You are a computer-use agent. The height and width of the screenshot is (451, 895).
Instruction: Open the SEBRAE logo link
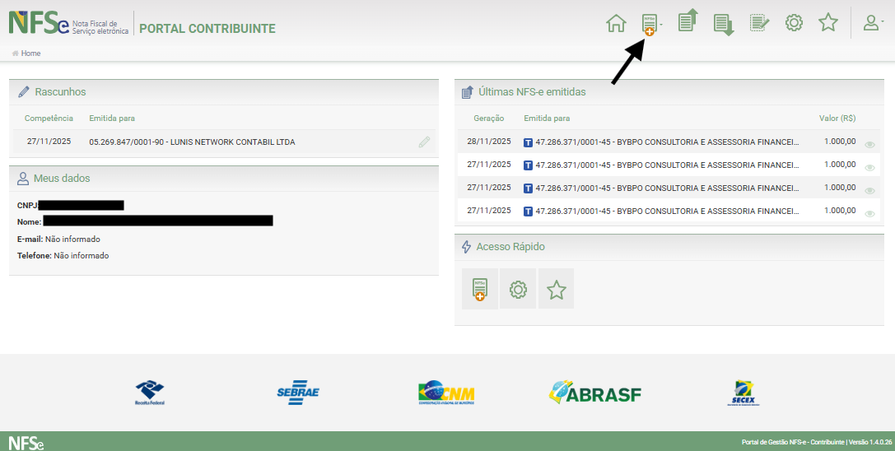point(297,393)
